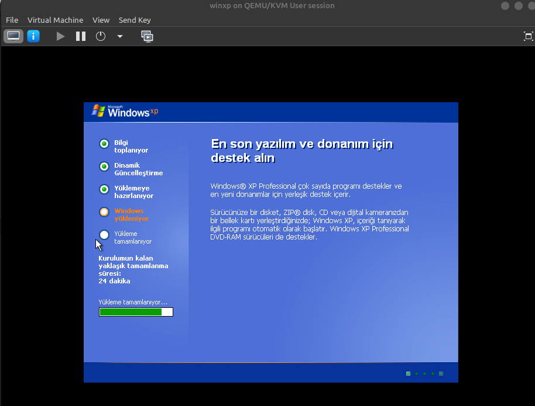535x406 pixels.
Task: Show the graphical console view
Action: (x=13, y=36)
